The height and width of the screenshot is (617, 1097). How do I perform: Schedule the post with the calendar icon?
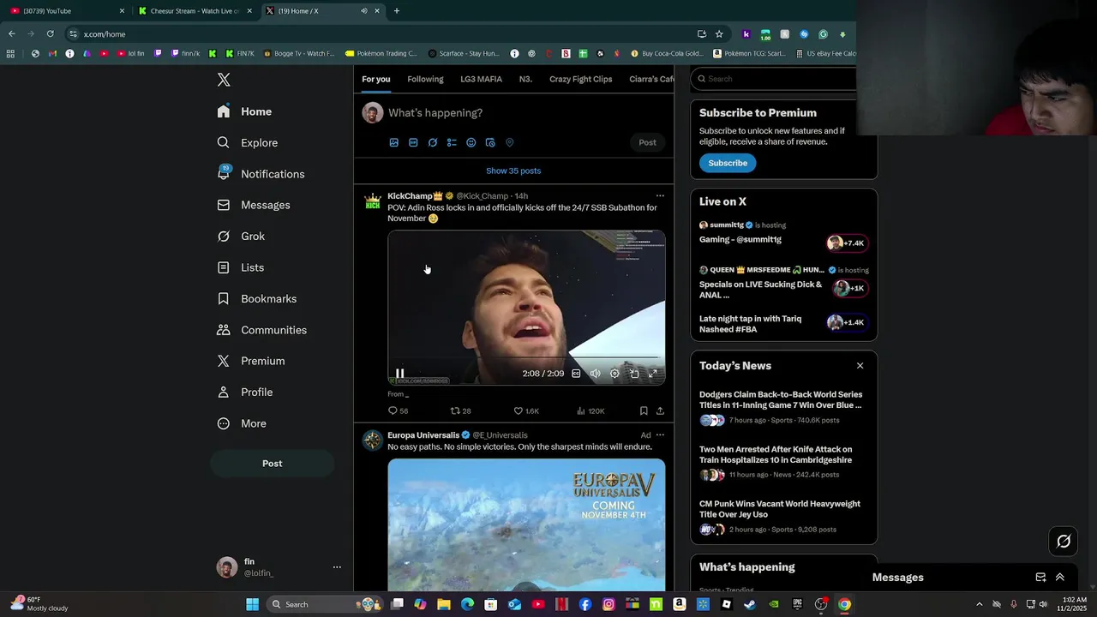(490, 143)
